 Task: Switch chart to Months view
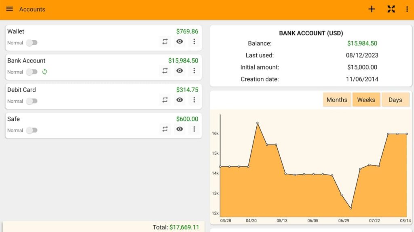point(337,100)
